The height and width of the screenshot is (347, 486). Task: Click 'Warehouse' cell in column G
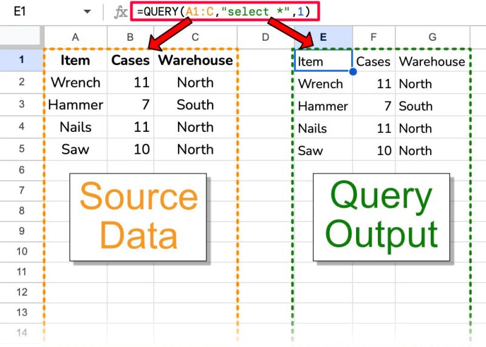(433, 61)
